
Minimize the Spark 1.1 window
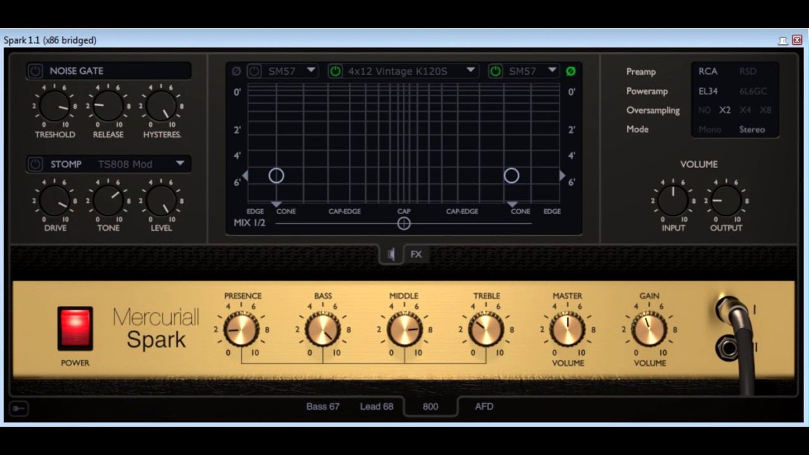pos(783,40)
